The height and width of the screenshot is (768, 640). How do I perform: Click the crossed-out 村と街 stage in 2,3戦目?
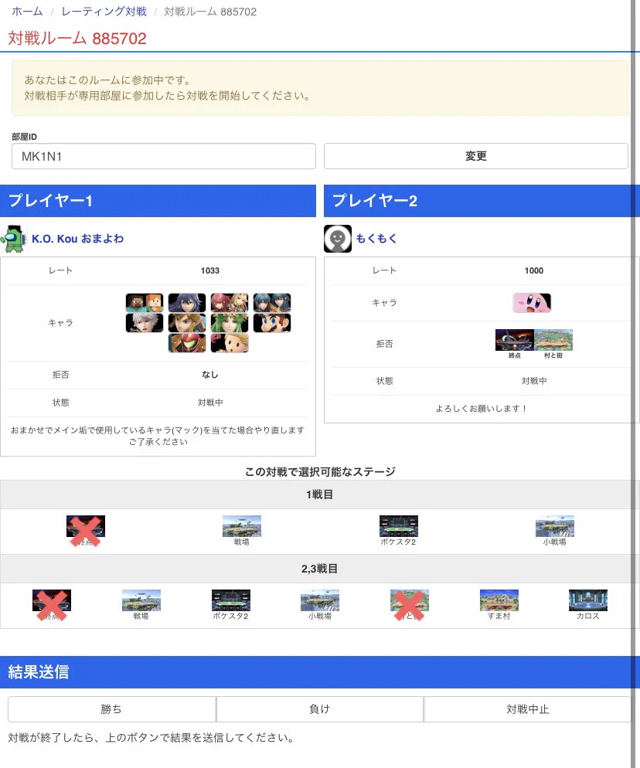point(410,606)
